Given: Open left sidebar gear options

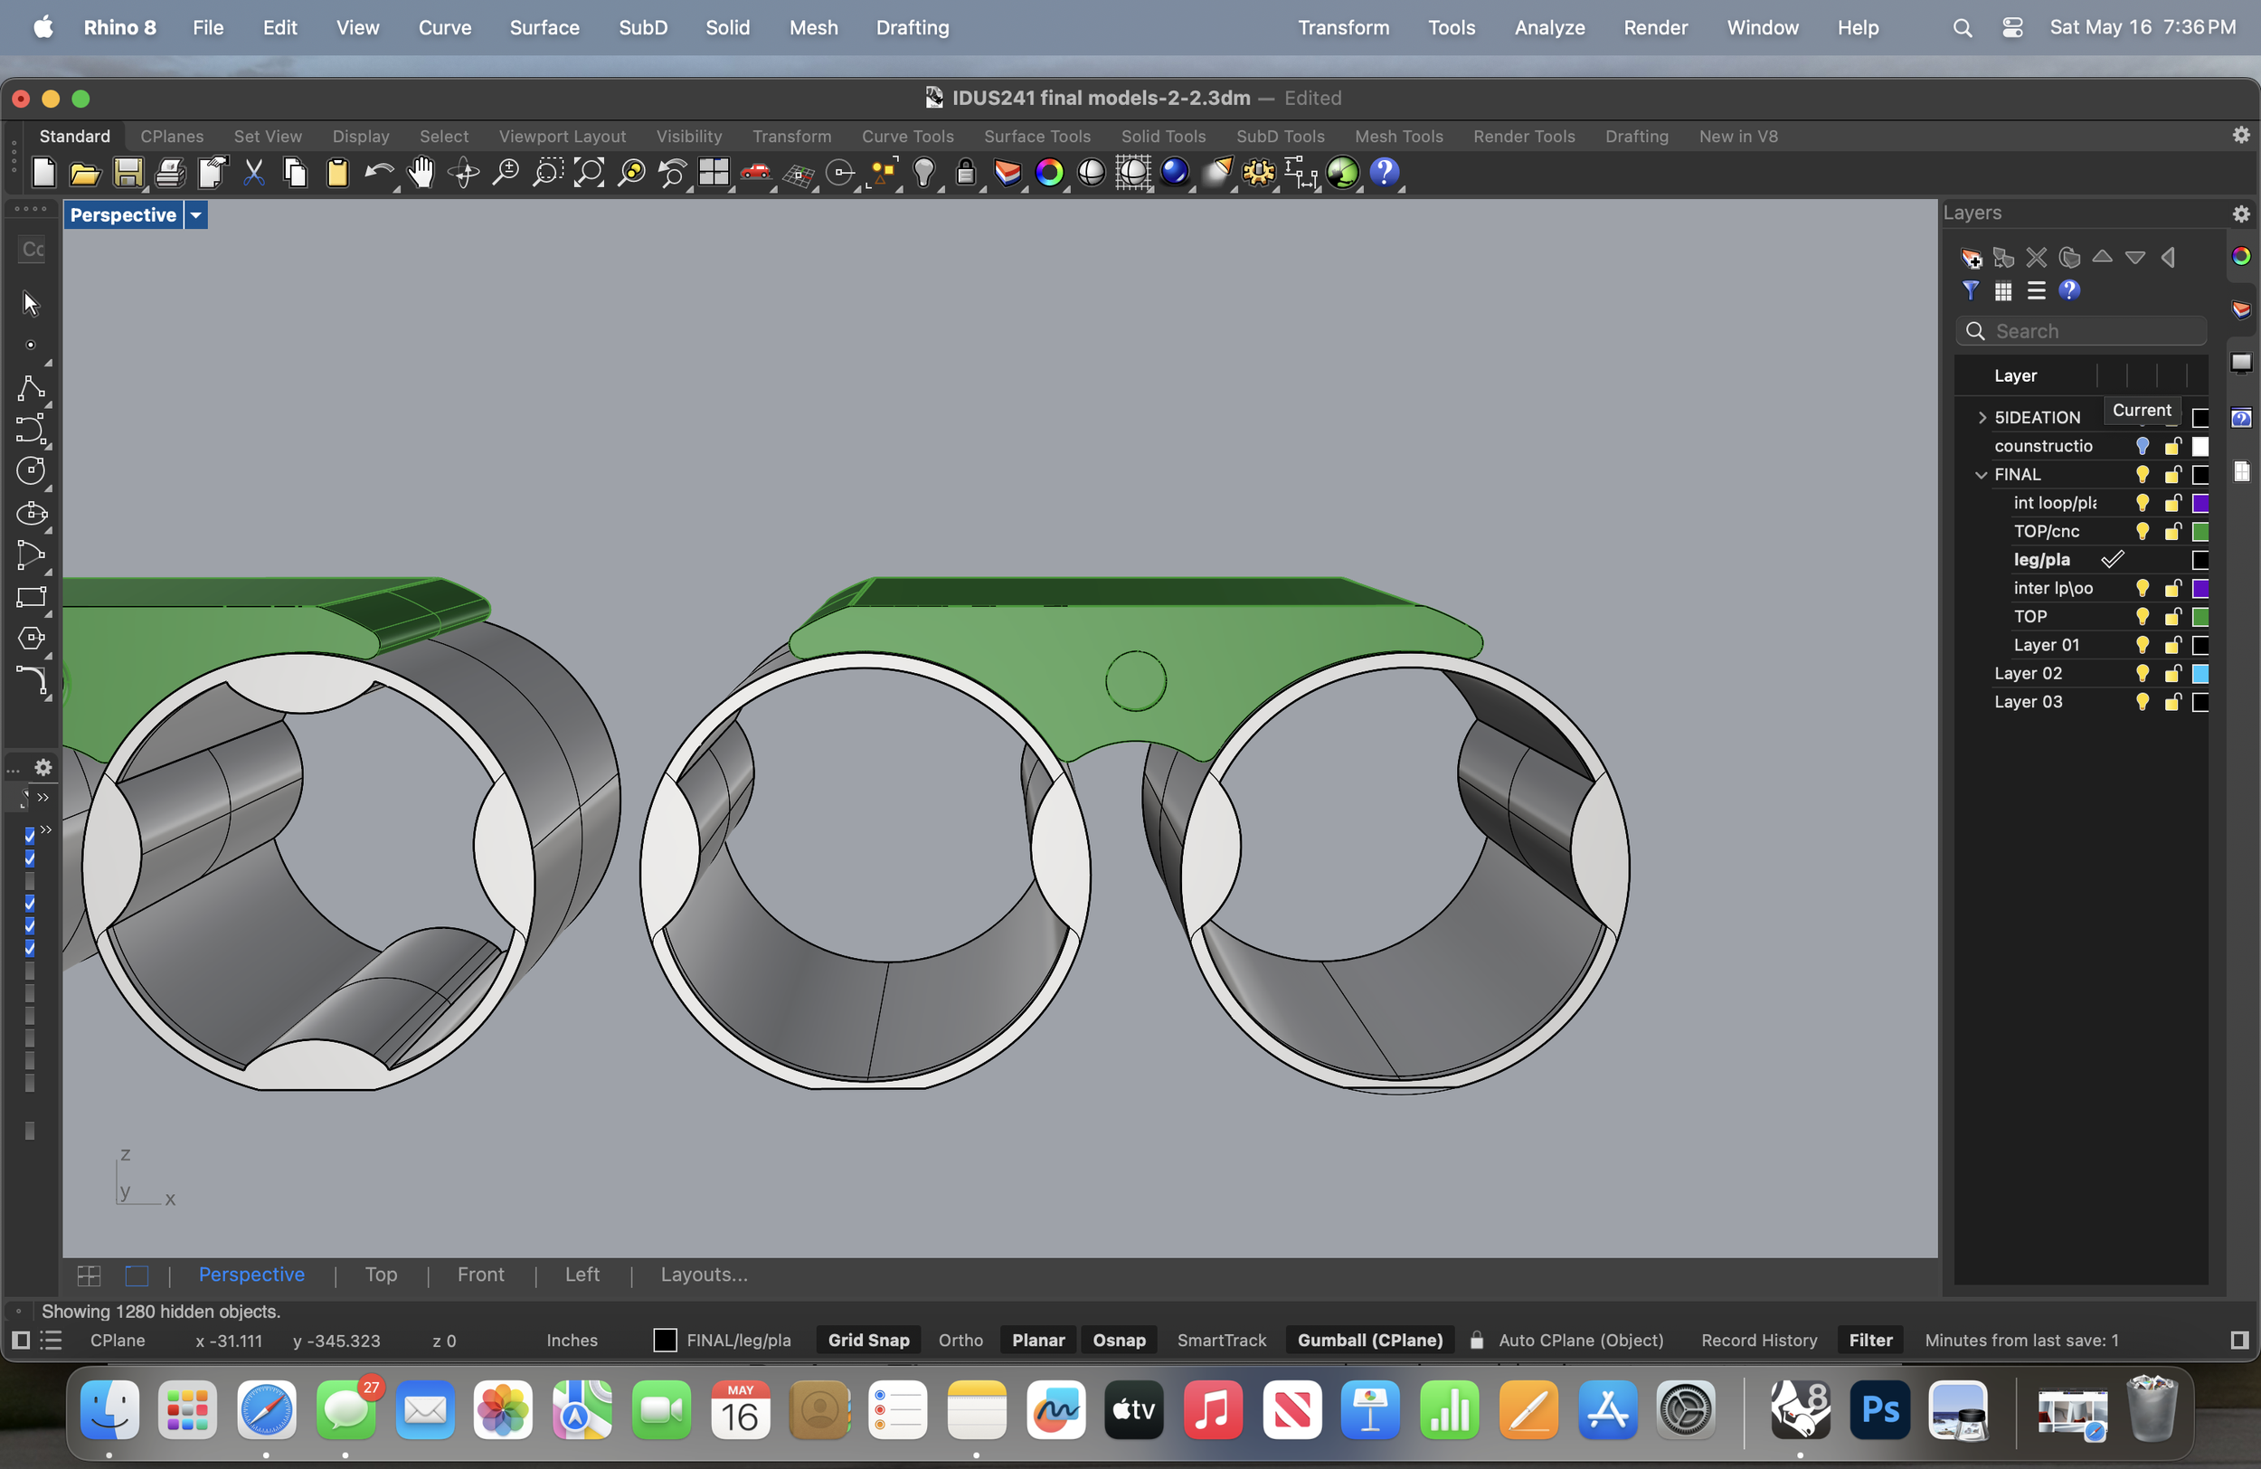Looking at the screenshot, I should (x=43, y=766).
